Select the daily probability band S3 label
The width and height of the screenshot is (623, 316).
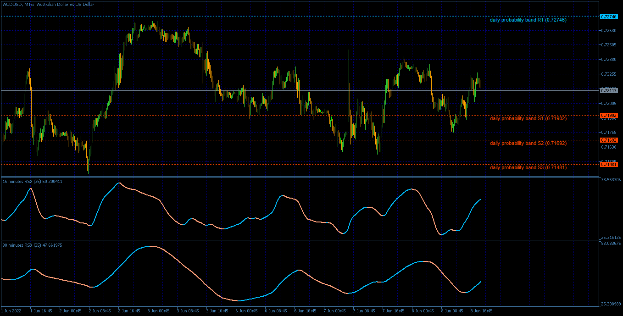pyautogui.click(x=528, y=167)
